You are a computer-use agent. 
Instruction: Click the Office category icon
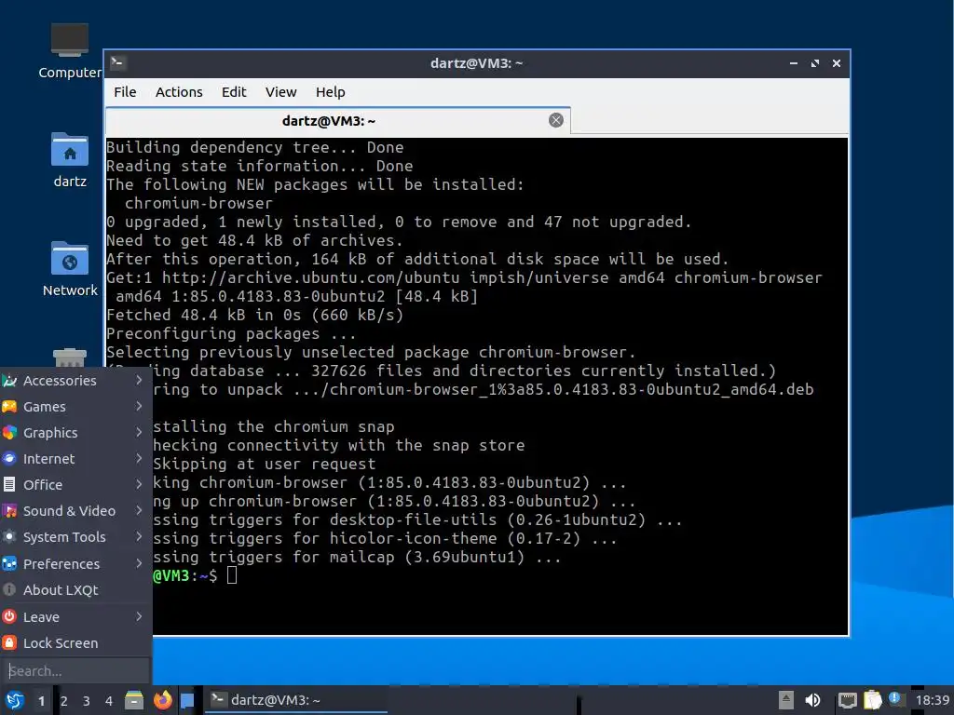[x=9, y=485]
